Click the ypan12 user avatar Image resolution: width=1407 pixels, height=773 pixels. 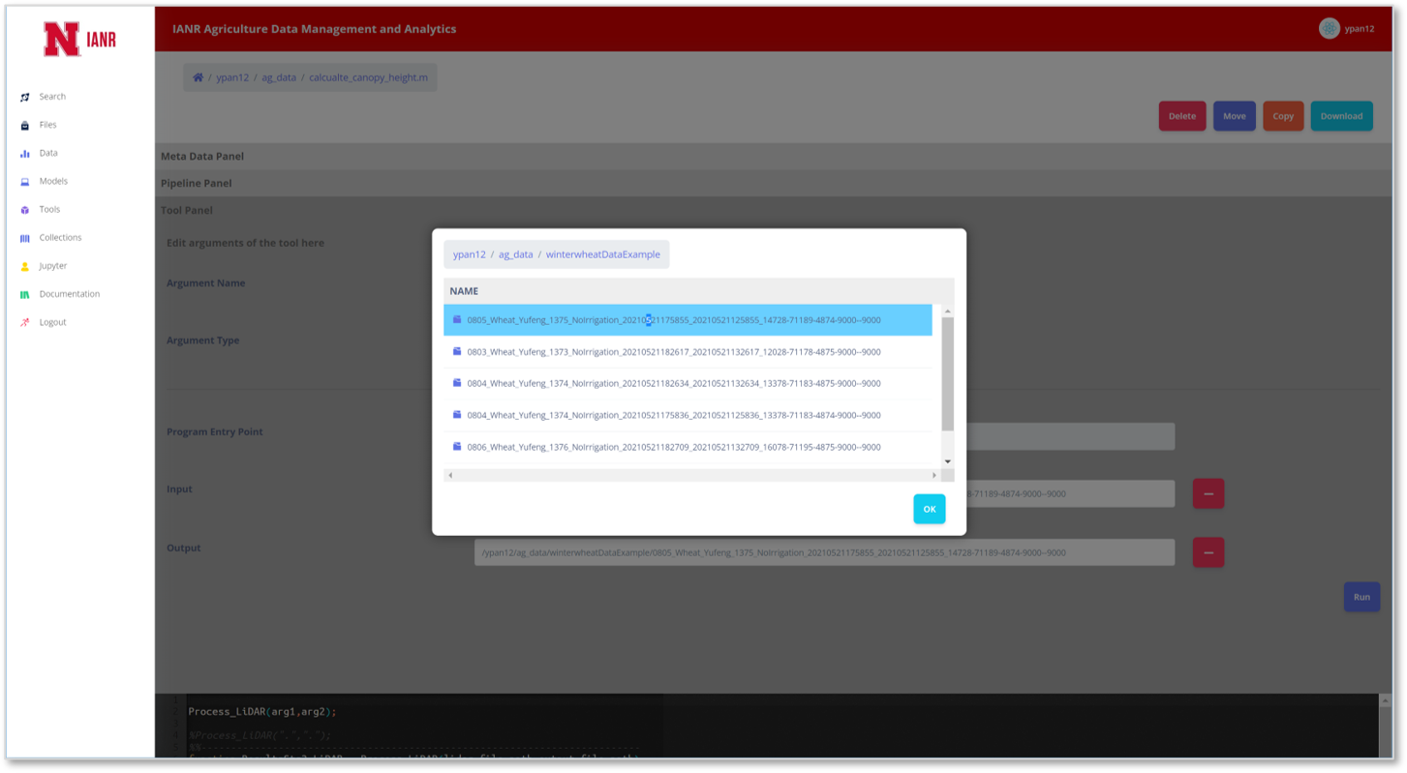click(1329, 28)
